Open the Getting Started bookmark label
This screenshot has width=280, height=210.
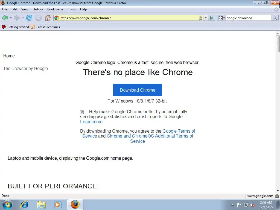point(18,27)
